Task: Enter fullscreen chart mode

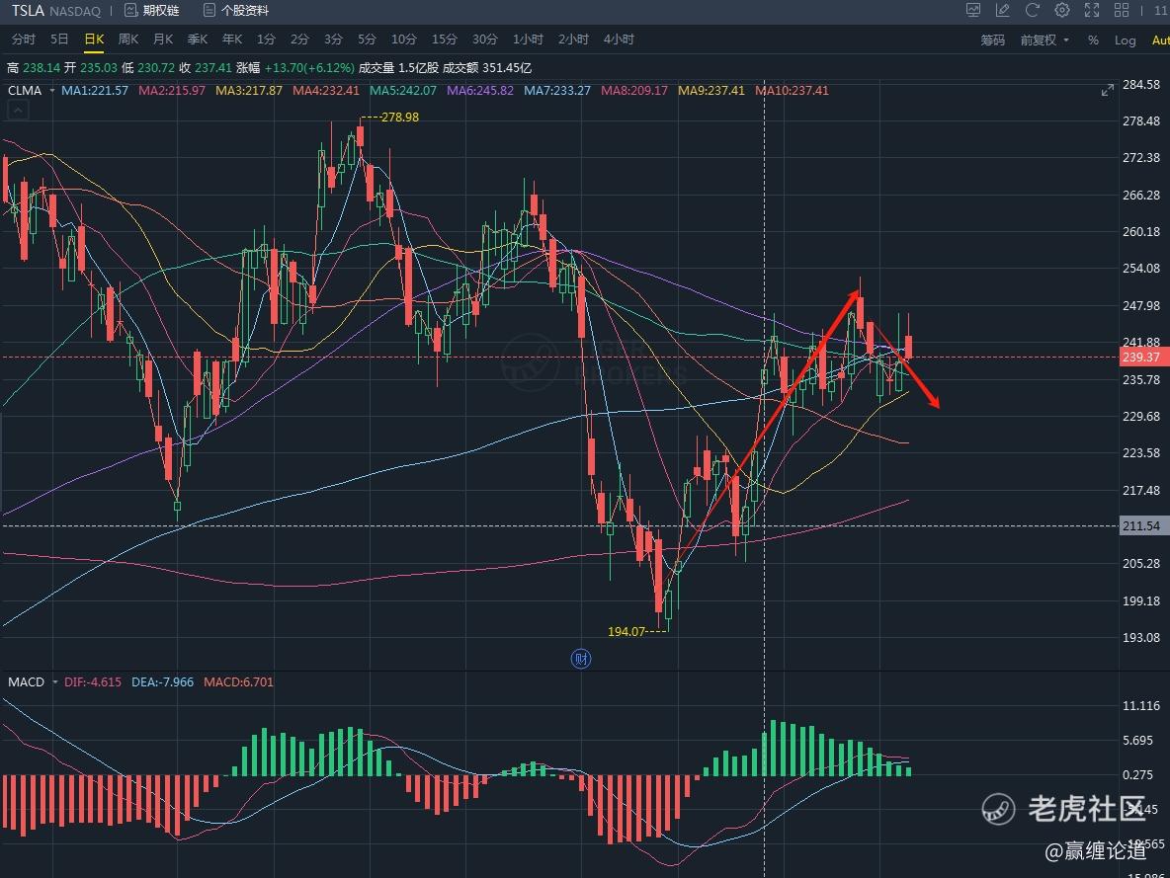Action: 1092,10
